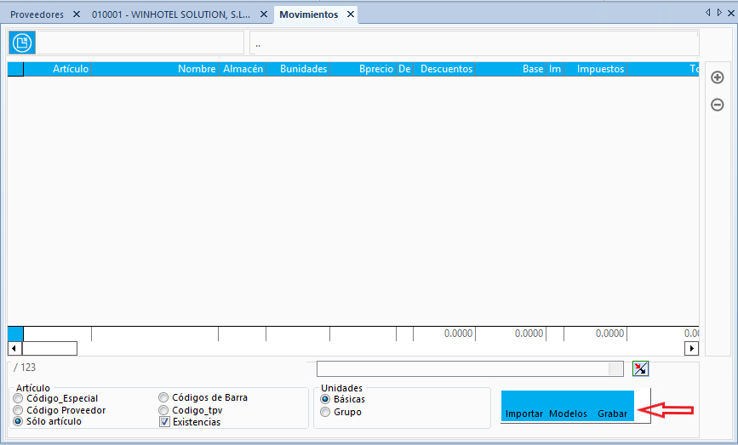Screen dimensions: 738x445
Task: Click the blue document icon at top left
Action: click(x=21, y=43)
